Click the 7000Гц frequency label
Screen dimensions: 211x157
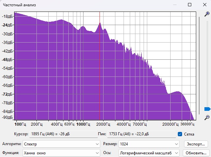click(140, 124)
